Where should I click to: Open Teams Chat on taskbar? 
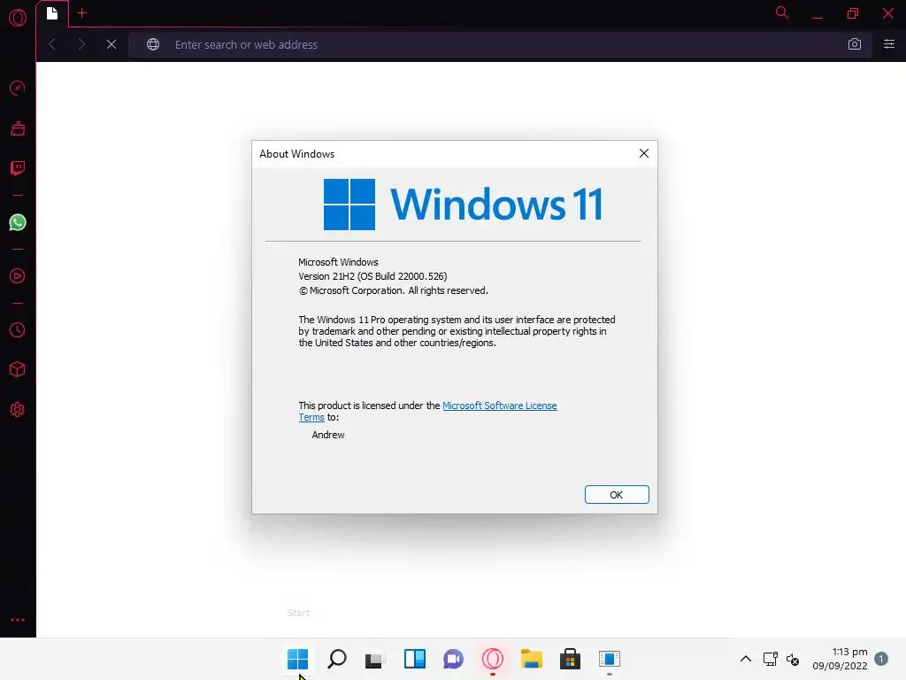[x=454, y=659]
